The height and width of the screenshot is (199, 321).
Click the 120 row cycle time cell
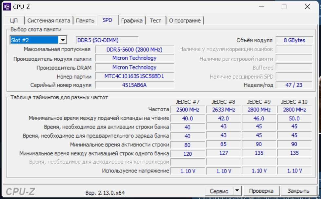[188, 154]
